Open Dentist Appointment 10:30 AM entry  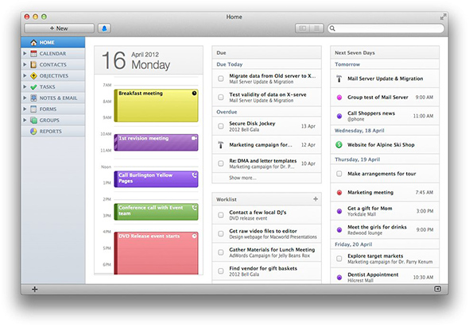(385, 277)
